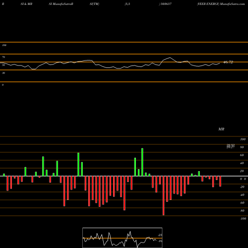Viewport: 248px width, 248px height.
Task: Click the overlapping 20.92 / 20.27 value text
Action: [231, 146]
